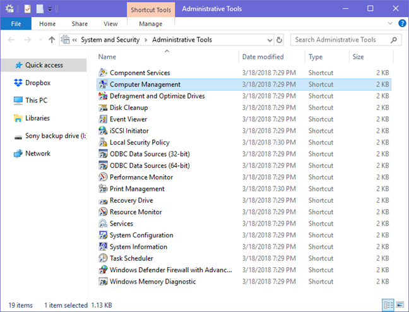409x312 pixels.
Task: Click the Properties quick access toolbar icon
Action: point(27,9)
